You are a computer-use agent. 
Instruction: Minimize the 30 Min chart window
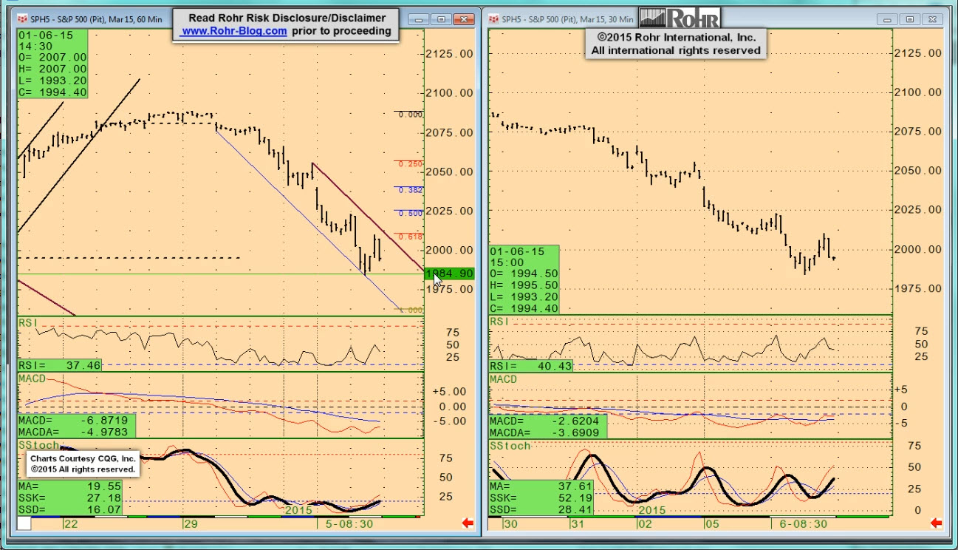click(890, 18)
